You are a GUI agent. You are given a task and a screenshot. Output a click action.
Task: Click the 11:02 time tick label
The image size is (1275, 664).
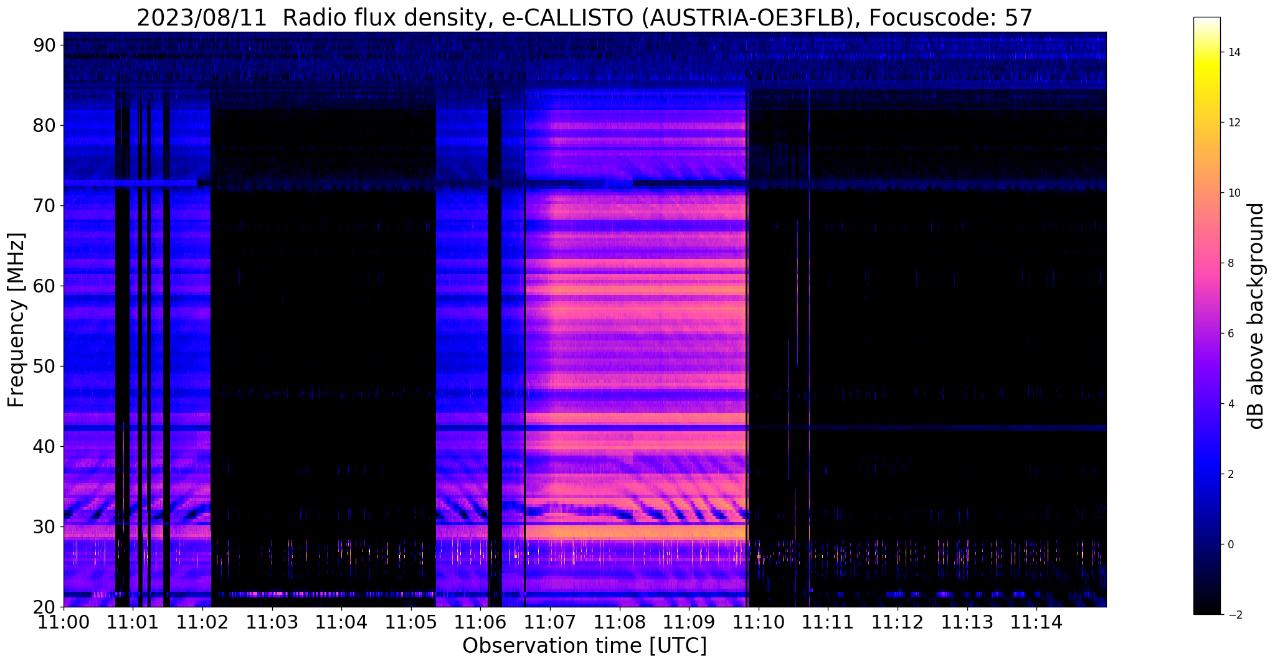point(202,622)
